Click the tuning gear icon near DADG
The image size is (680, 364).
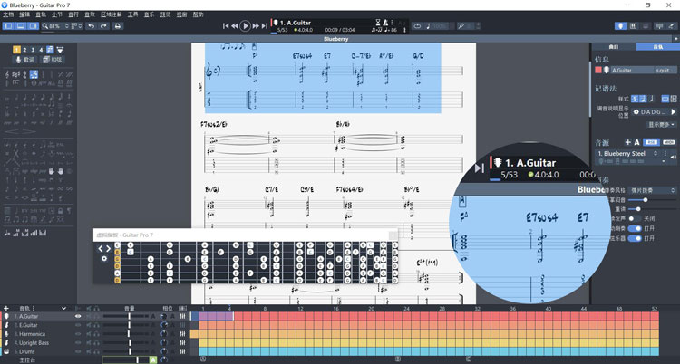click(637, 111)
